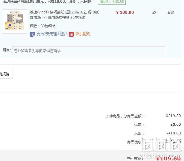The width and height of the screenshot is (184, 161).
Task: Click the 有货 stock status text
Action: click(171, 13)
